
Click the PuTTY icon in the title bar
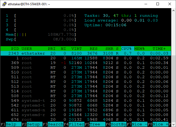click(x=4, y=4)
